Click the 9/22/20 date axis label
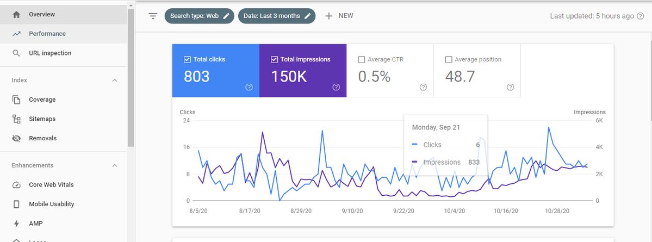Image resolution: width=652 pixels, height=242 pixels. (403, 211)
